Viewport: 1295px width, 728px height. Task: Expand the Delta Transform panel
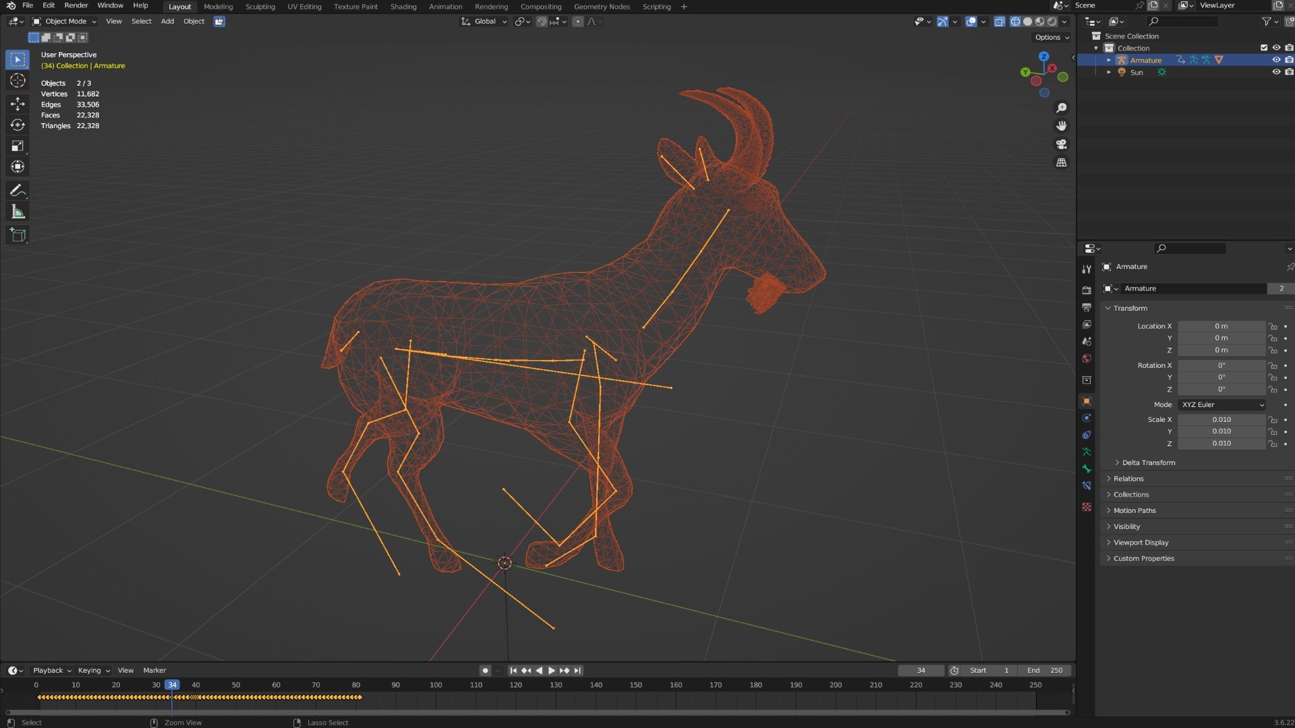[1148, 463]
